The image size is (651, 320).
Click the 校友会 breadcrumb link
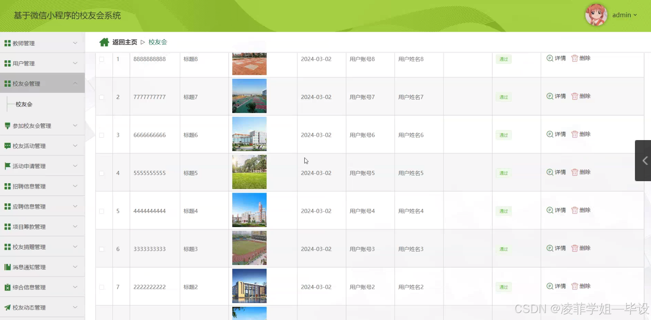click(x=158, y=42)
